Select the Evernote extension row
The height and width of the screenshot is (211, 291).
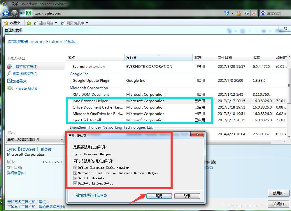pos(176,67)
